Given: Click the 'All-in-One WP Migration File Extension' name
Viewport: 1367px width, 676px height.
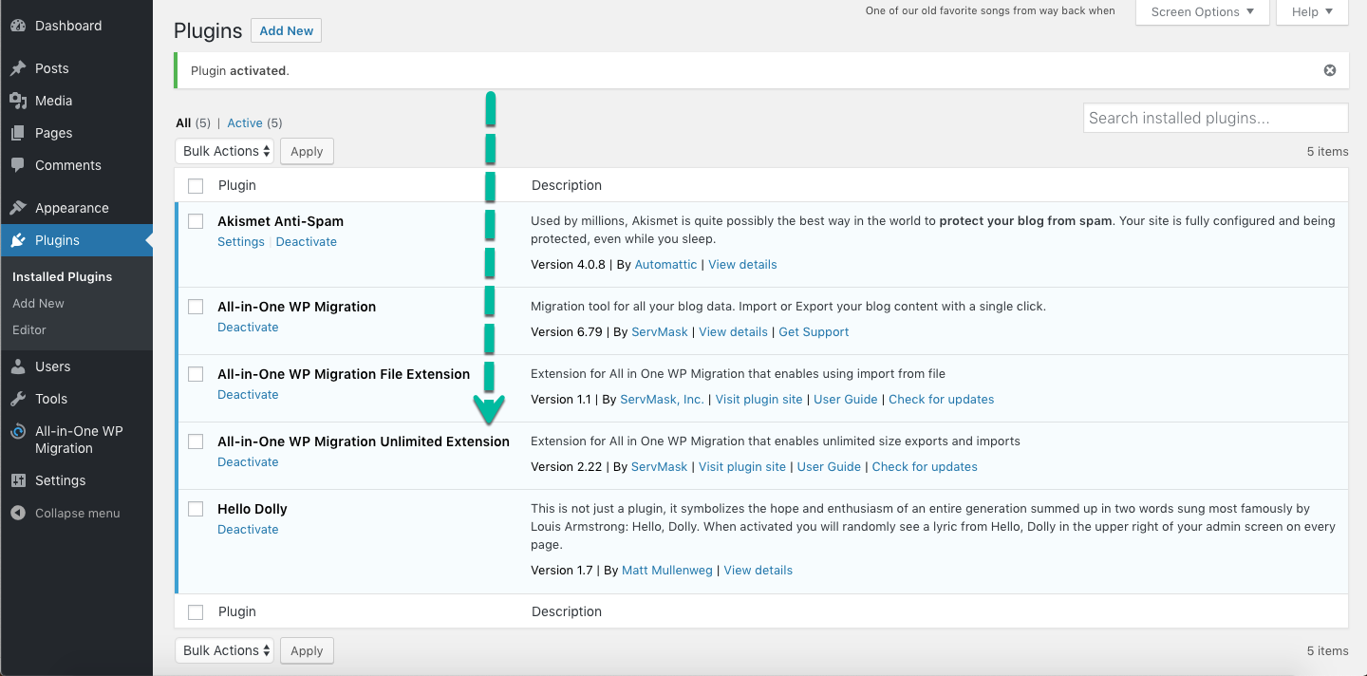Looking at the screenshot, I should (x=344, y=374).
